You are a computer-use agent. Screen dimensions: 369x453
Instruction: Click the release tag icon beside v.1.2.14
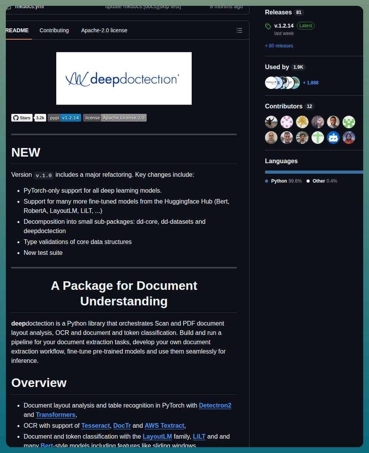pos(268,26)
